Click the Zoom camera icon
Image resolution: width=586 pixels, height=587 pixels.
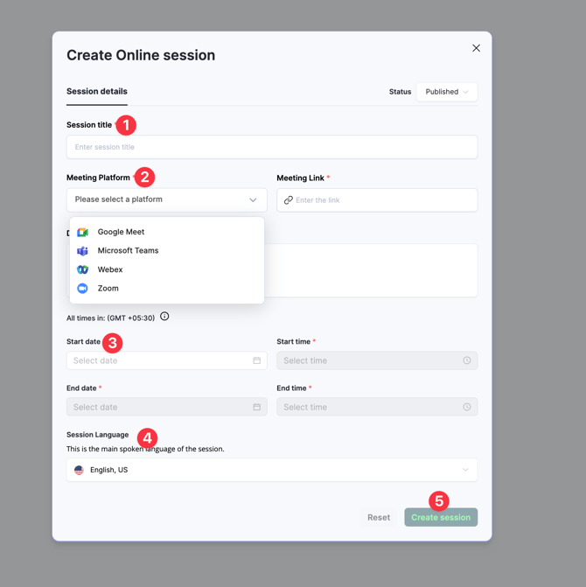[82, 288]
